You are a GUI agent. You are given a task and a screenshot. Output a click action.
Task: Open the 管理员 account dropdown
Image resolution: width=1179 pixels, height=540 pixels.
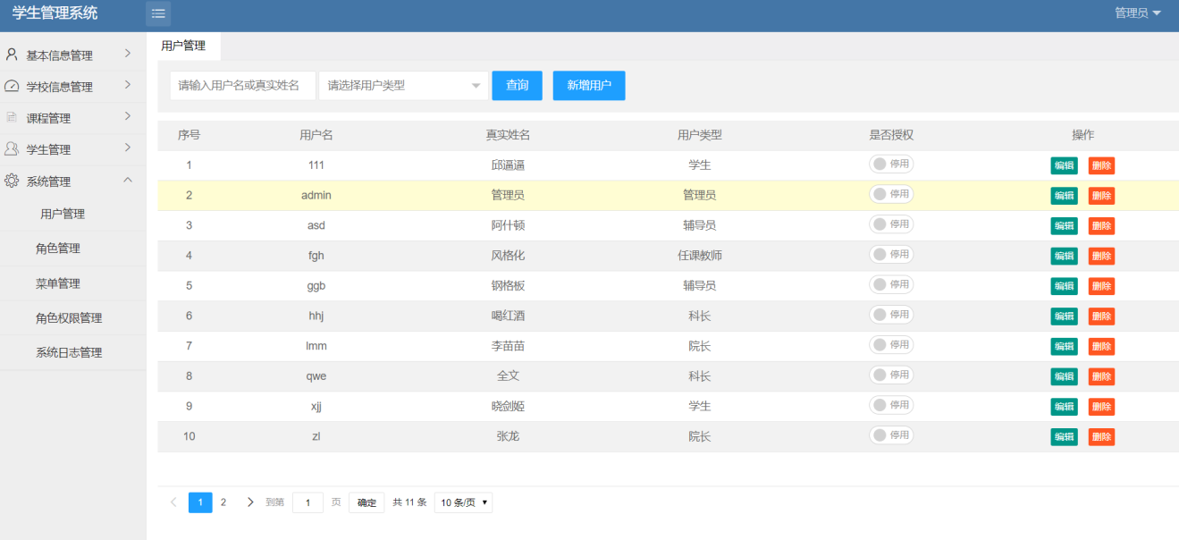[1138, 13]
